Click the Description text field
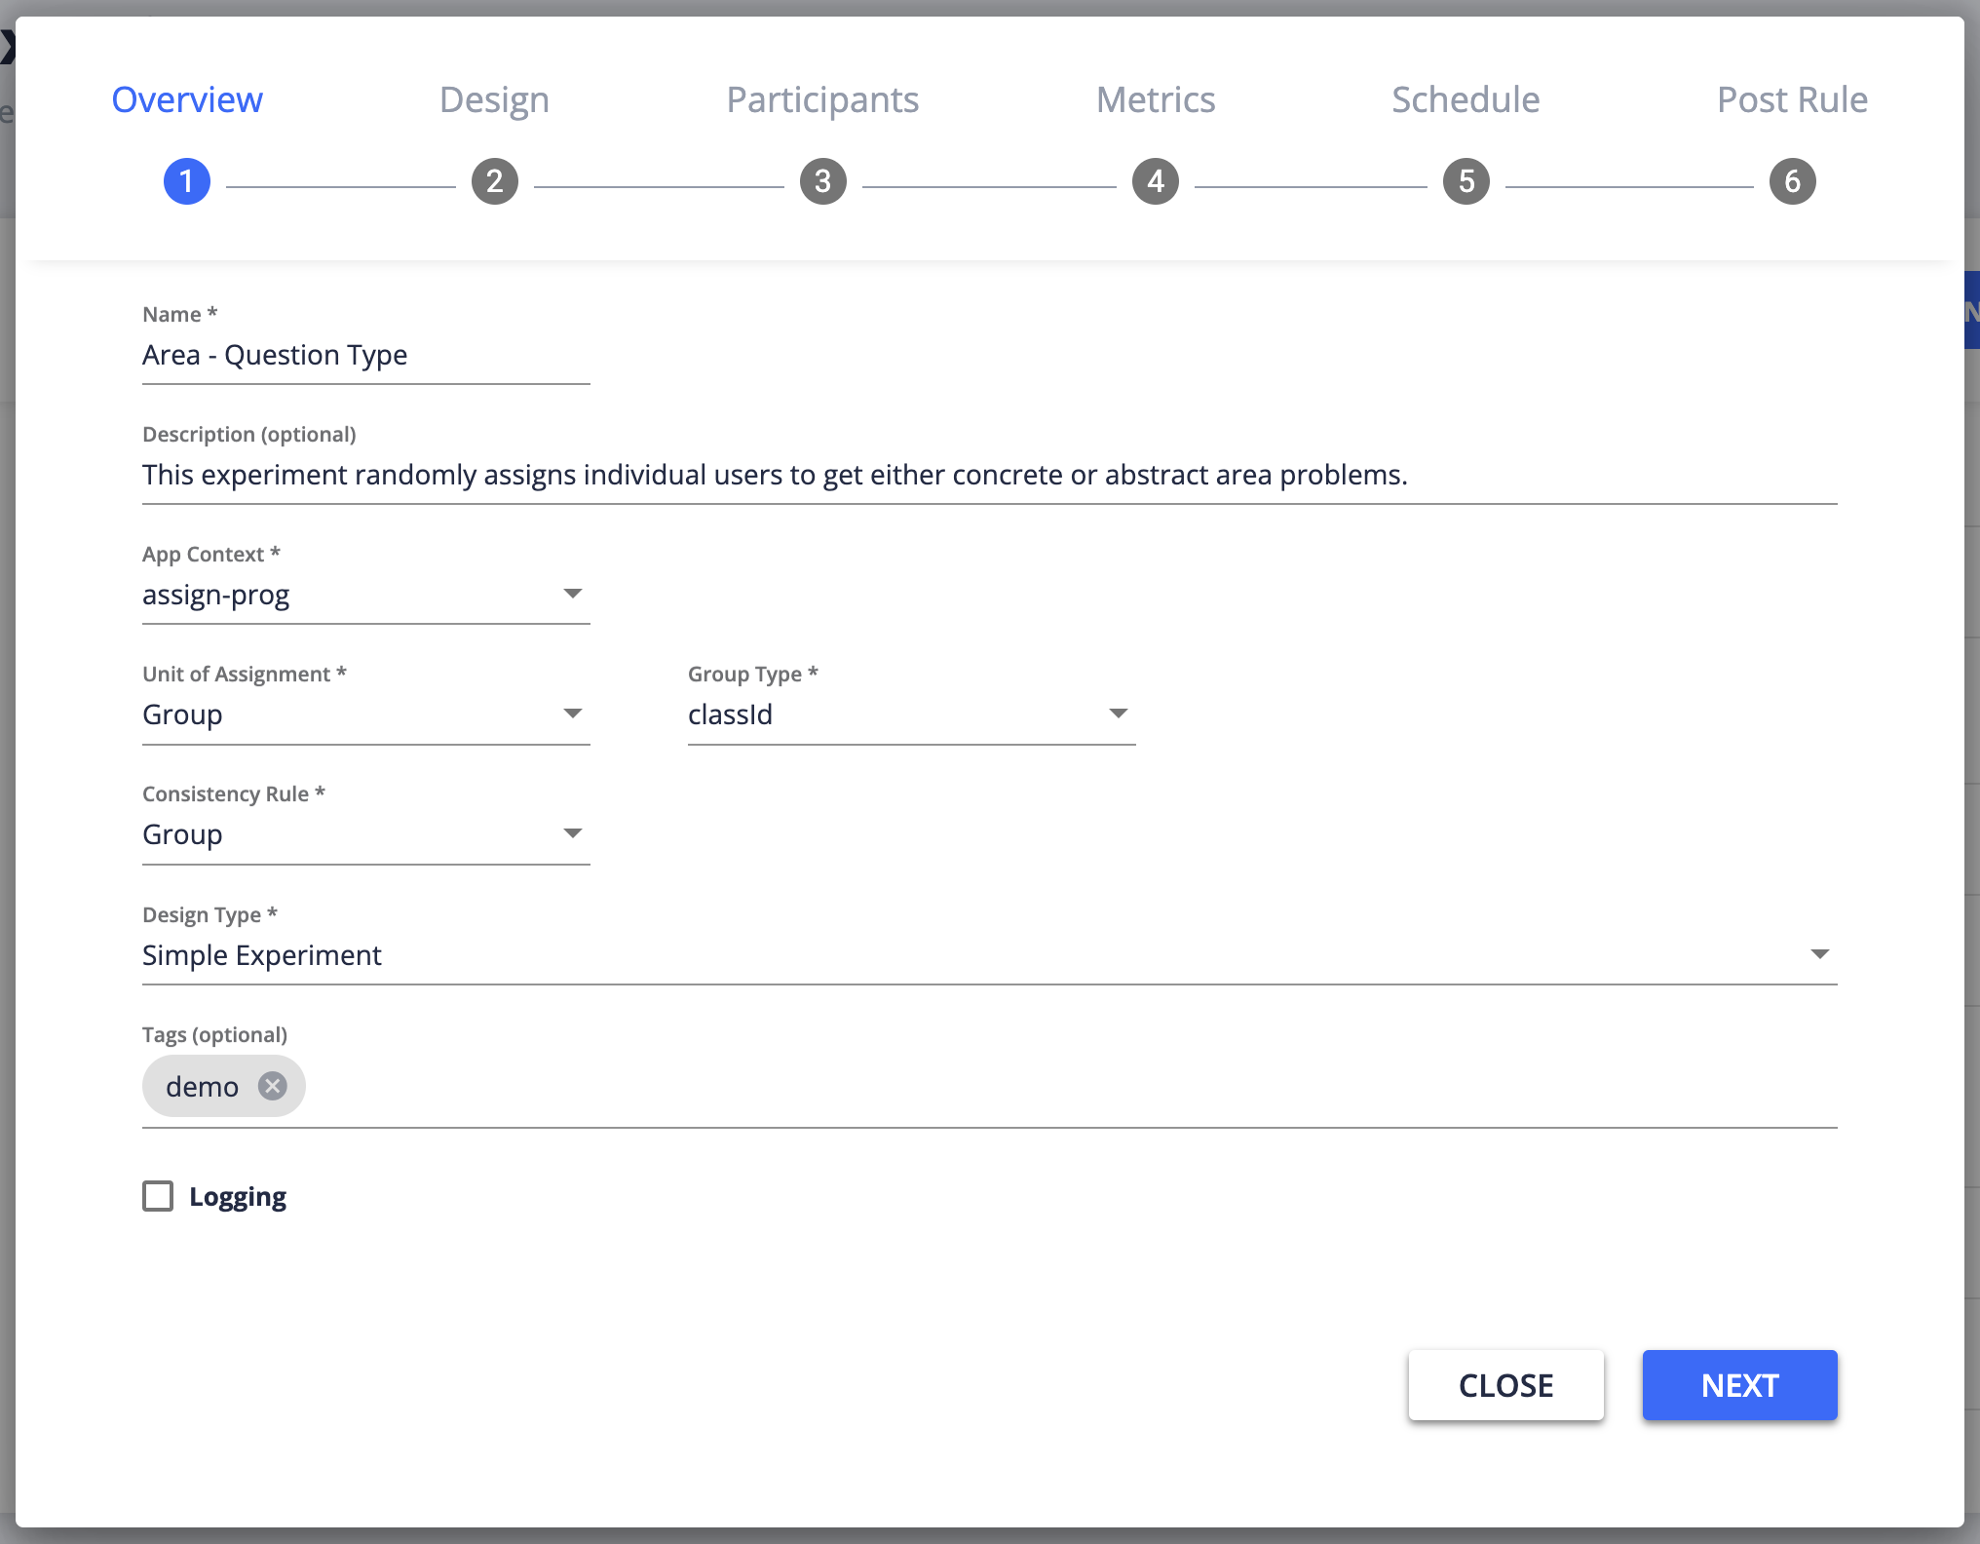 pyautogui.click(x=989, y=476)
